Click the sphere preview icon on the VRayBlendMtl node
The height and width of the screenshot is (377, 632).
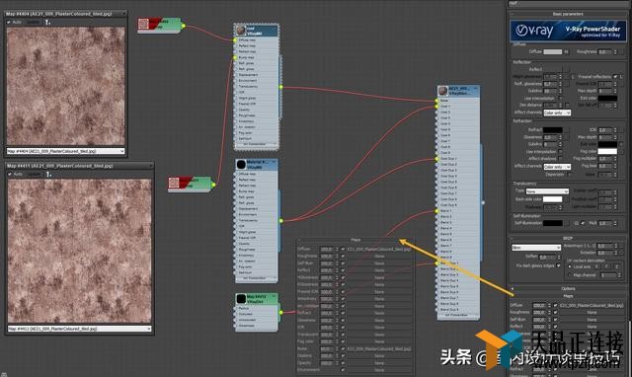click(x=443, y=91)
